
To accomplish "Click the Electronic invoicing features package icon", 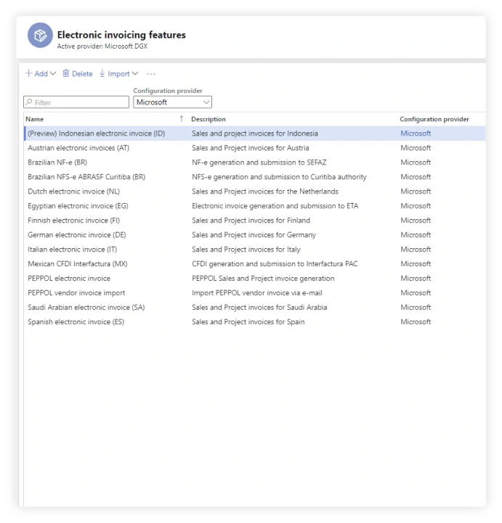I will [40, 35].
